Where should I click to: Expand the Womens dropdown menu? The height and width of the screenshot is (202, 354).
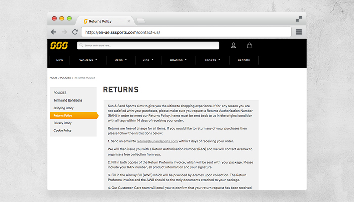pos(88,60)
